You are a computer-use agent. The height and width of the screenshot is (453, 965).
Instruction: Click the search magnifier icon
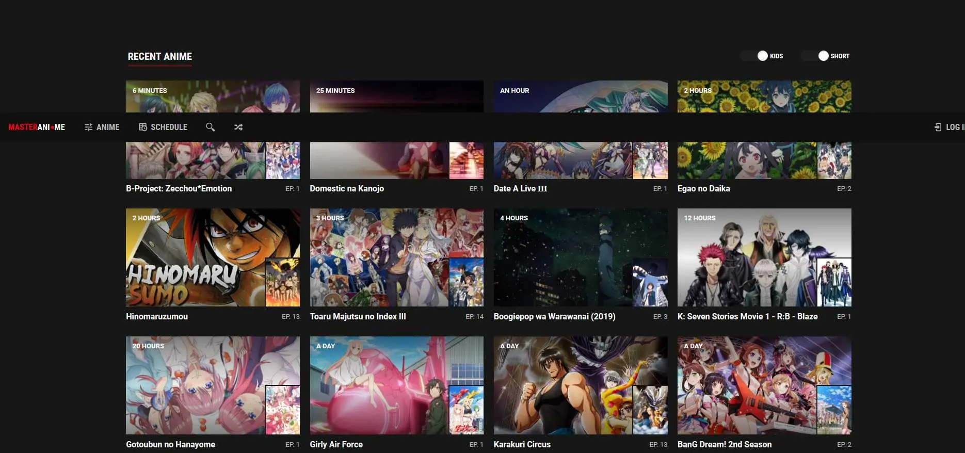[x=210, y=127]
